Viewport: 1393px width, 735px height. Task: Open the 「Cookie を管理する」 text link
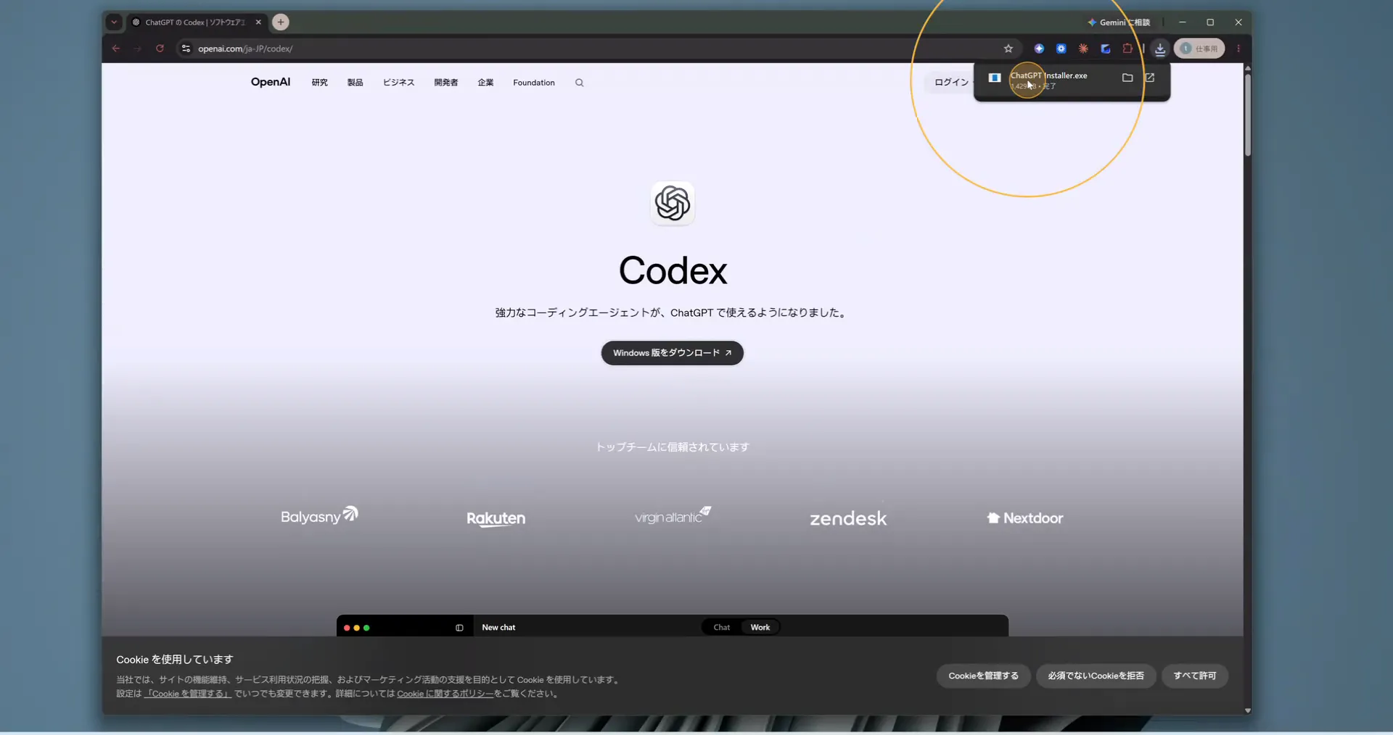[x=188, y=694]
